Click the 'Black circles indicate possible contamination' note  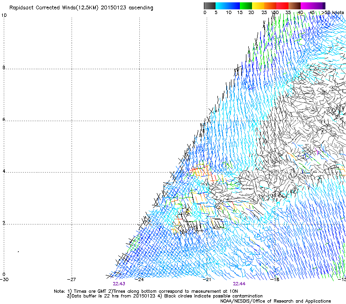[x=213, y=296]
